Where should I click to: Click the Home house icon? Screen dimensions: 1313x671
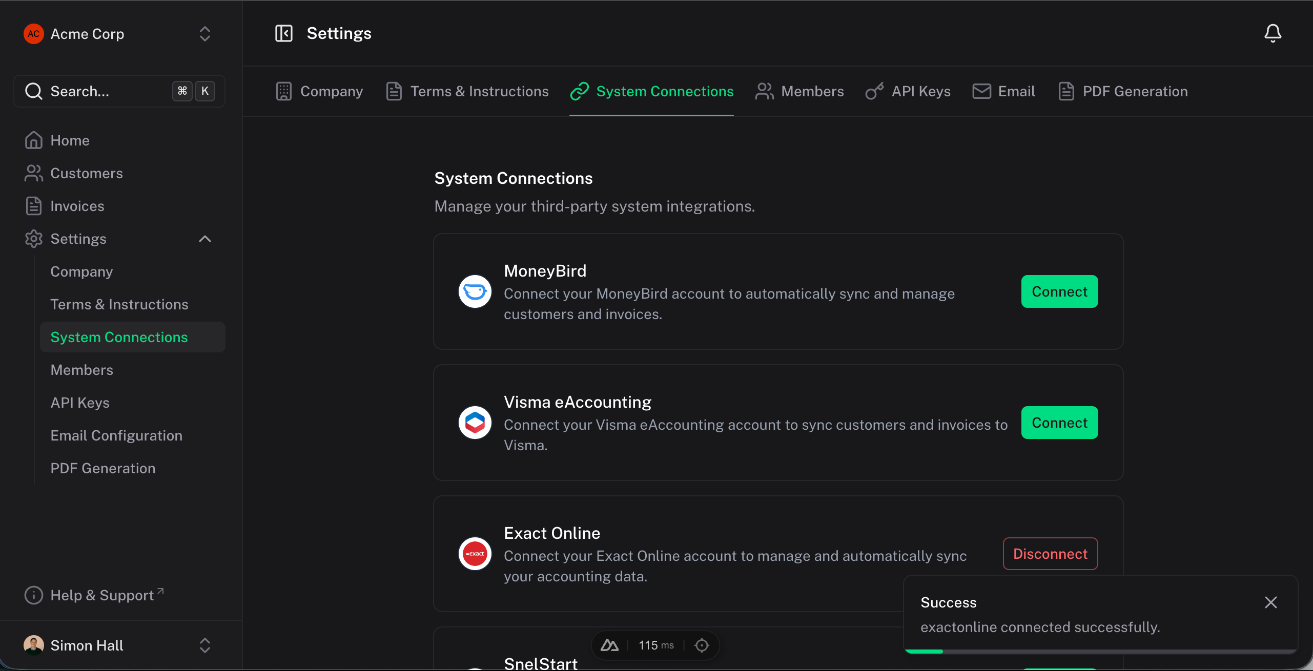coord(34,140)
